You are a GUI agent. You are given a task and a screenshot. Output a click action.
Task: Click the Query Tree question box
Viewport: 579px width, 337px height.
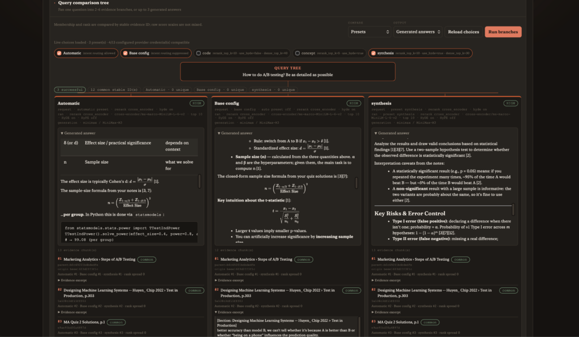pyautogui.click(x=288, y=72)
